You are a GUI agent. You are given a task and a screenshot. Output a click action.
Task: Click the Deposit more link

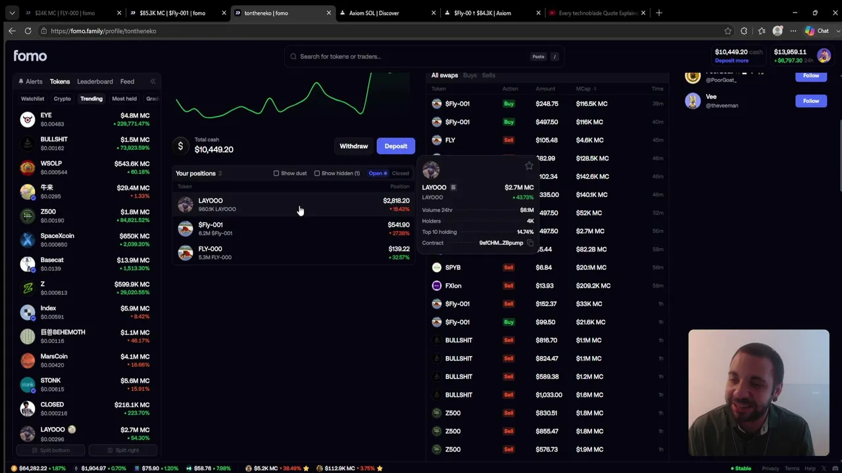(x=731, y=60)
